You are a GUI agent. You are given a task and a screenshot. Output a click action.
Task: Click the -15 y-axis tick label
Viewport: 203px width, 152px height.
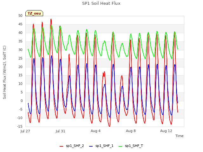point(20,126)
